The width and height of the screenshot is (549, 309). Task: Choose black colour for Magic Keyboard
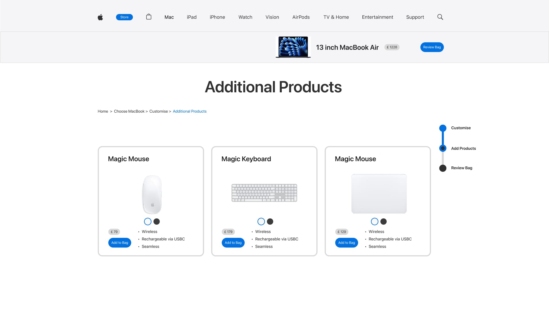pyautogui.click(x=270, y=222)
